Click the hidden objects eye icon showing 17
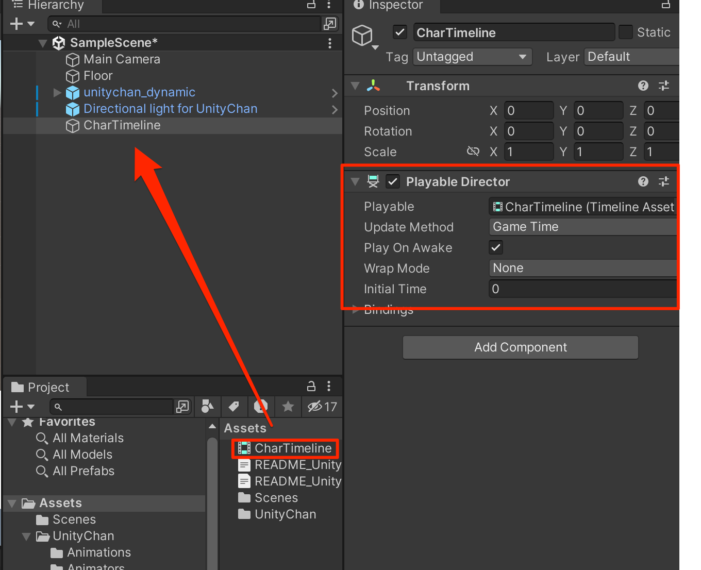Image resolution: width=701 pixels, height=570 pixels. coord(321,407)
